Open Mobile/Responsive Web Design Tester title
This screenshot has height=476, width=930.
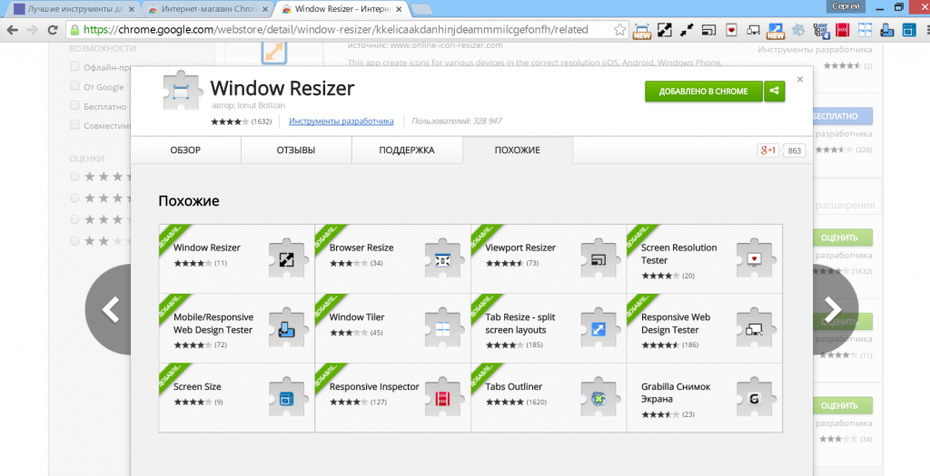[213, 324]
